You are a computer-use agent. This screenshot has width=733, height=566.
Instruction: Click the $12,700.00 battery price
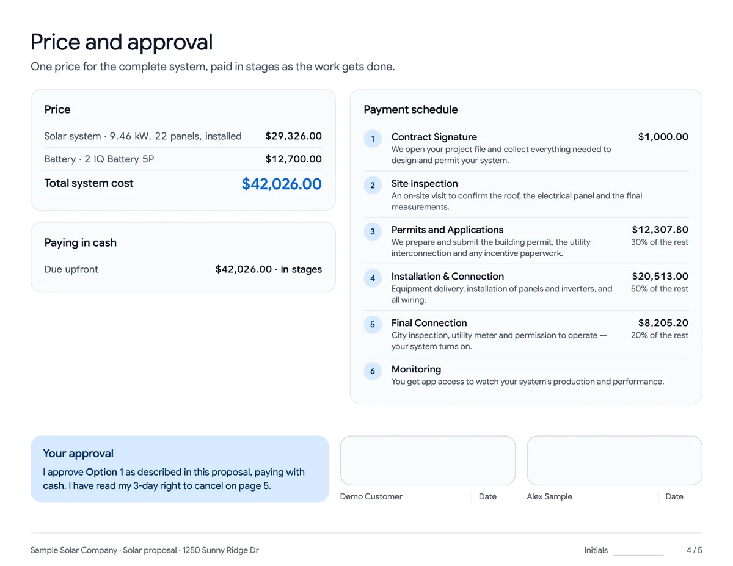[x=293, y=159]
